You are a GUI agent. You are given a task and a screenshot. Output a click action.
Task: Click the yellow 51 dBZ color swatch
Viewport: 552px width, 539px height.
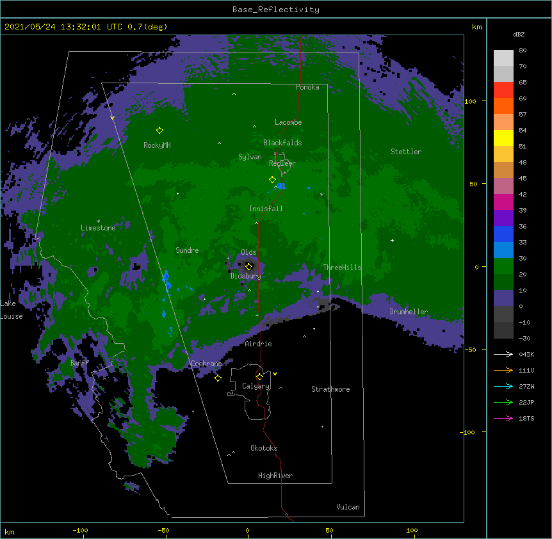coord(503,138)
